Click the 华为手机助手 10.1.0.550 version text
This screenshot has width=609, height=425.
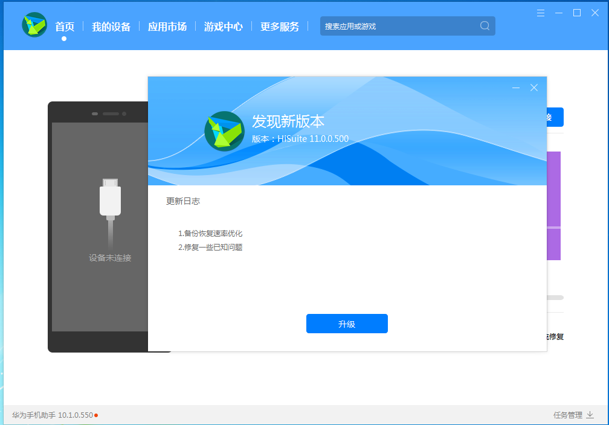point(53,415)
